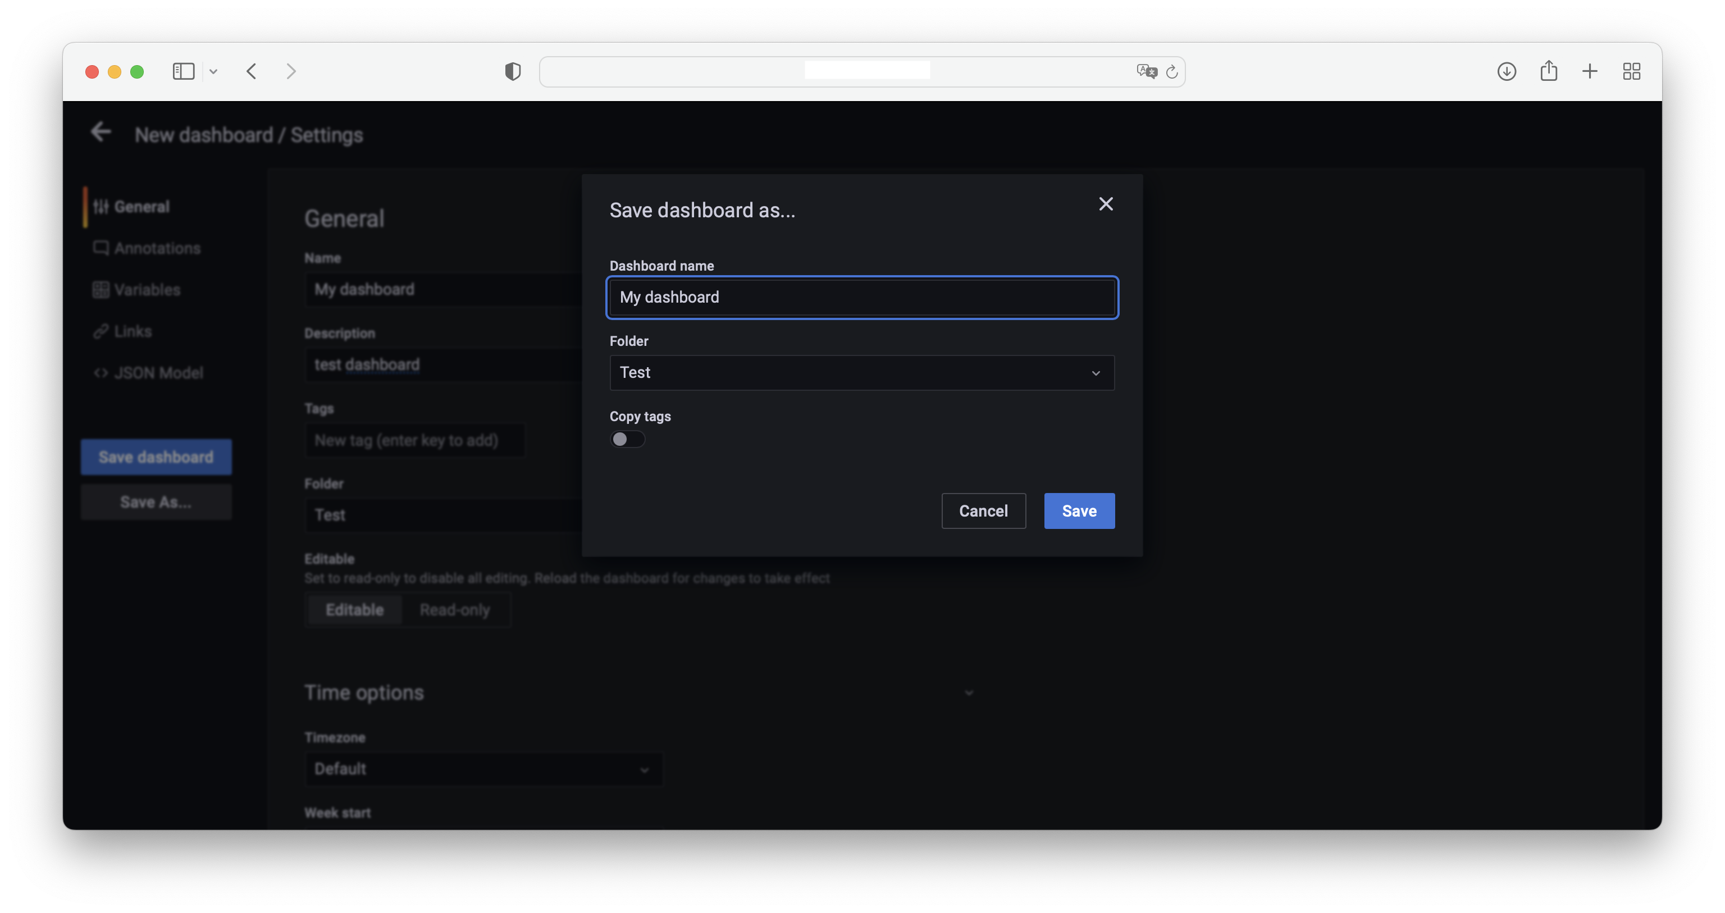Screen dimensions: 1725x913
Task: Select the Read-only option
Action: 455,610
